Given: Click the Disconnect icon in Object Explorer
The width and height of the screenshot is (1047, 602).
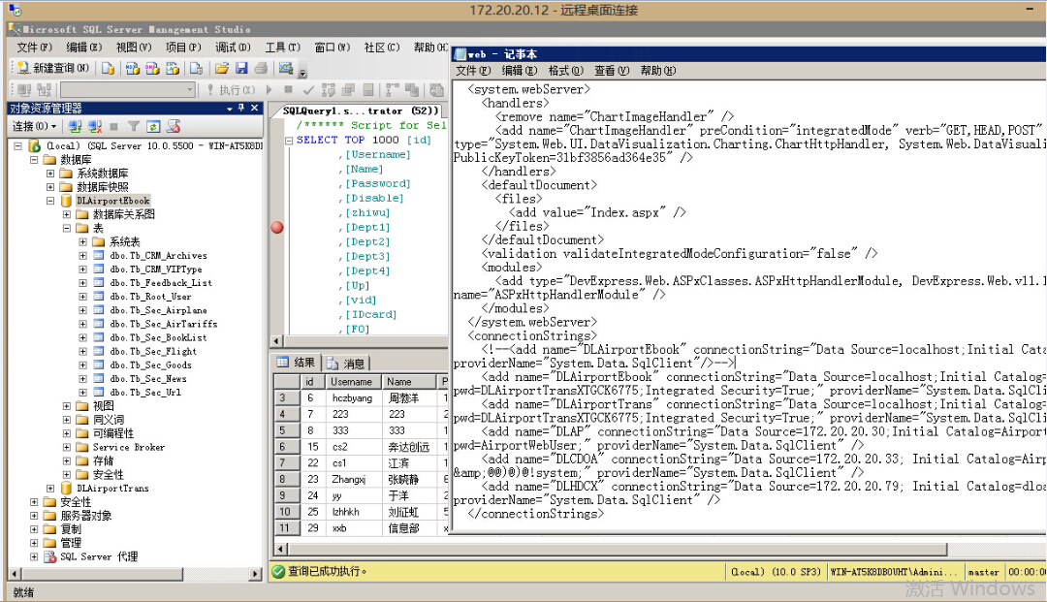Looking at the screenshot, I should [x=95, y=126].
